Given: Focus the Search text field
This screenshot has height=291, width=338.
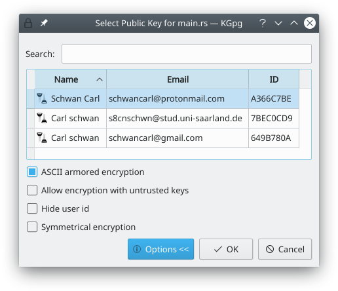Looking at the screenshot, I should point(187,54).
